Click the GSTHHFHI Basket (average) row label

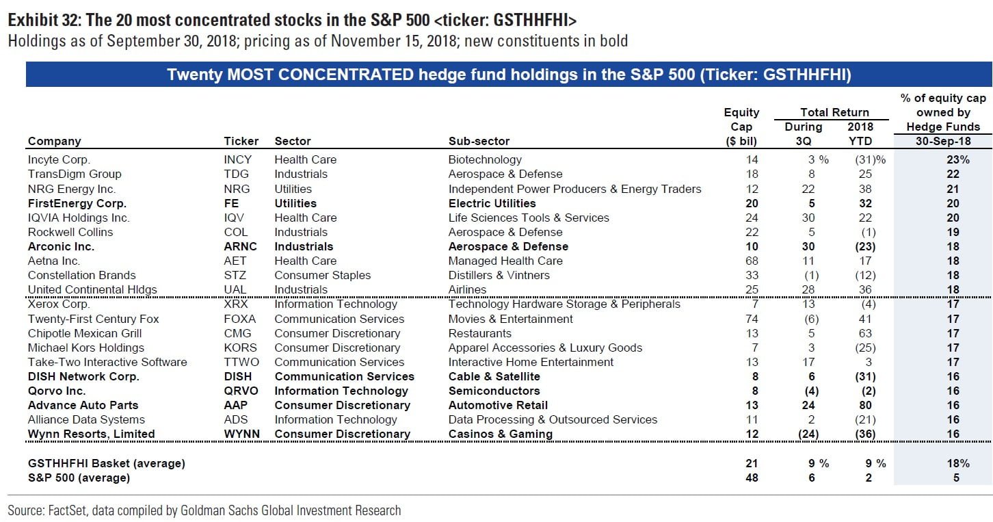click(x=106, y=463)
